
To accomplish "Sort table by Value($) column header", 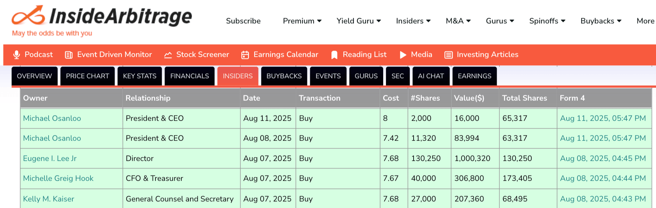I will (x=469, y=98).
